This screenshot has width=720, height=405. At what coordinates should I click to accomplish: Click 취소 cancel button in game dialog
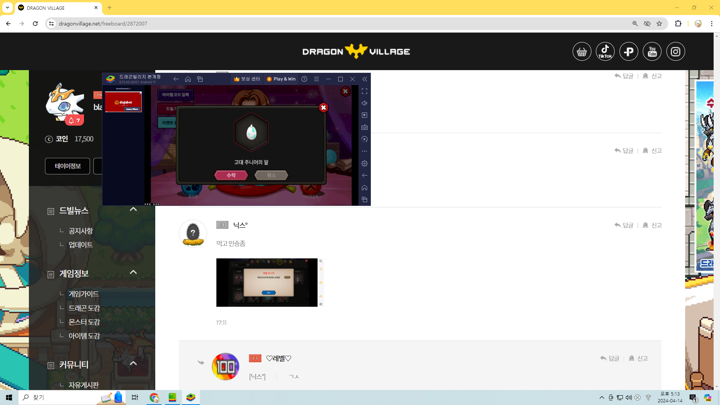pos(271,175)
